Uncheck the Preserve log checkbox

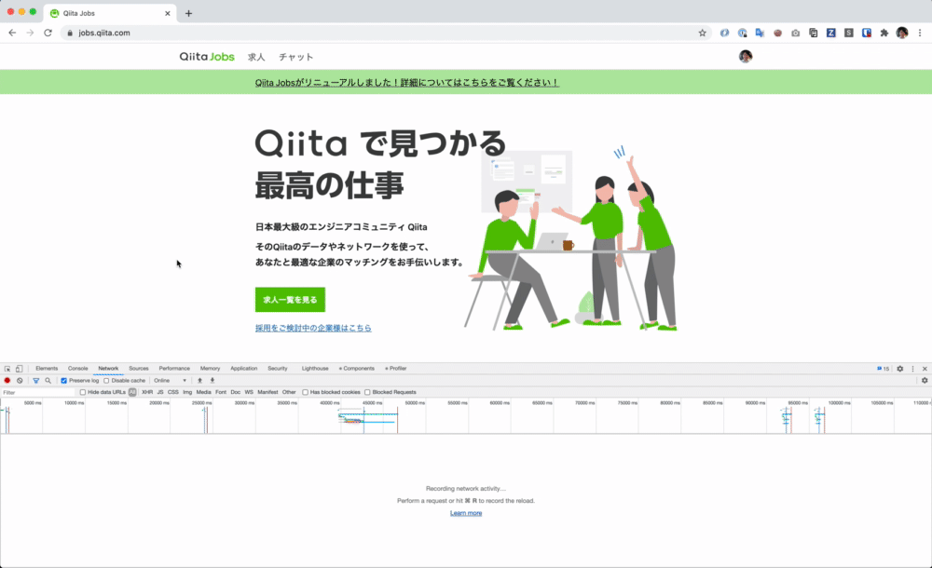pos(63,380)
